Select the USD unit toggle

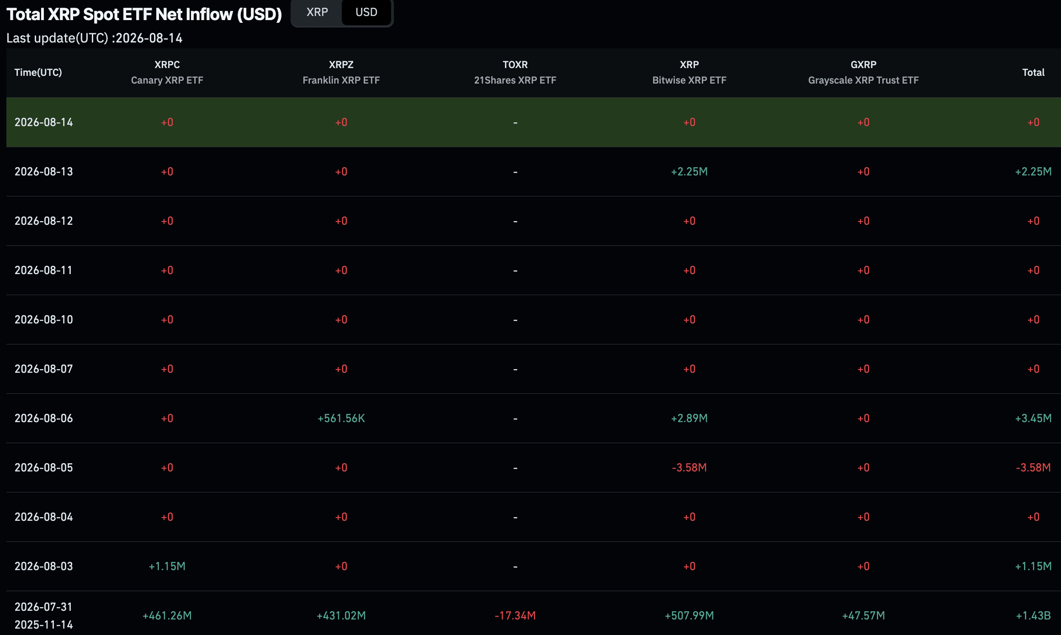[x=366, y=12]
